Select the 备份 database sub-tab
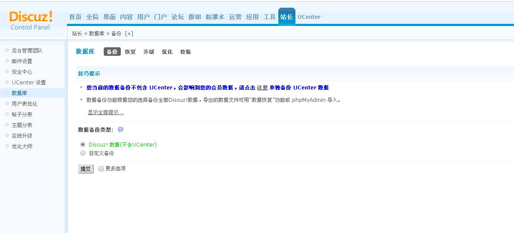This screenshot has height=233, width=514. pyautogui.click(x=112, y=52)
